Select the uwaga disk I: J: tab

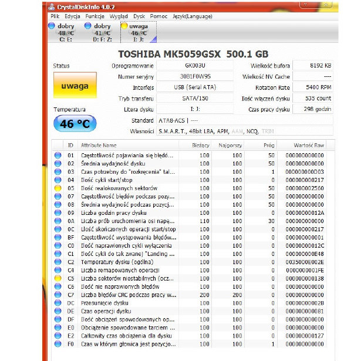point(139,32)
